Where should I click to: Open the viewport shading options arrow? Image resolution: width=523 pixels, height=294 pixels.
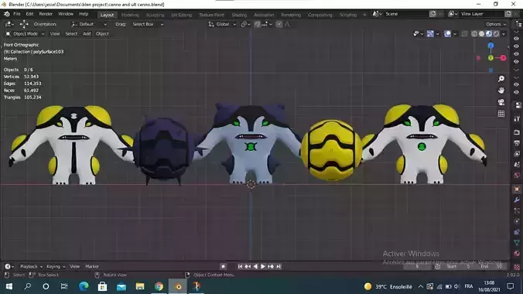(x=504, y=34)
